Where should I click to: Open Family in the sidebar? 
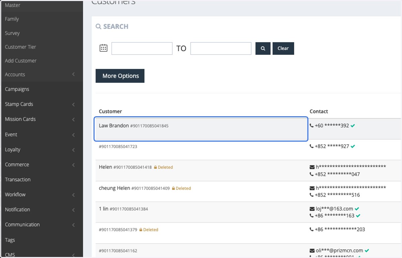coord(12,19)
